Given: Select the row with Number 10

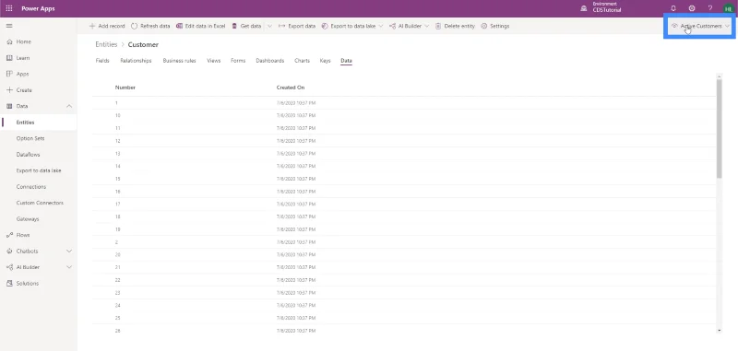Looking at the screenshot, I should point(404,115).
